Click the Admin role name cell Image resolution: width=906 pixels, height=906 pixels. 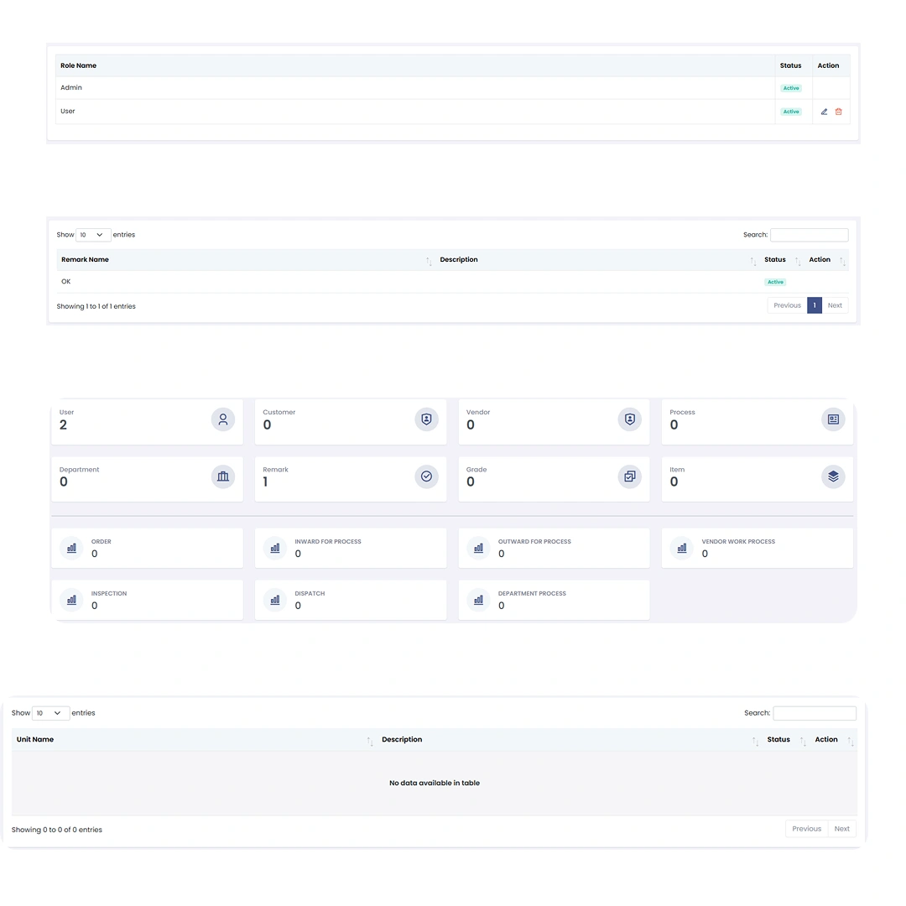point(415,88)
